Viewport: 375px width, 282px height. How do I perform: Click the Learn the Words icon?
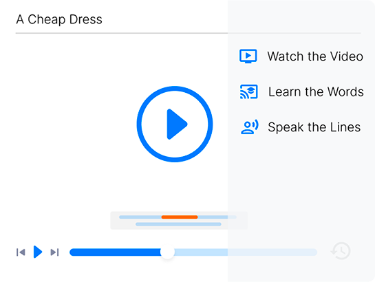[x=248, y=91]
